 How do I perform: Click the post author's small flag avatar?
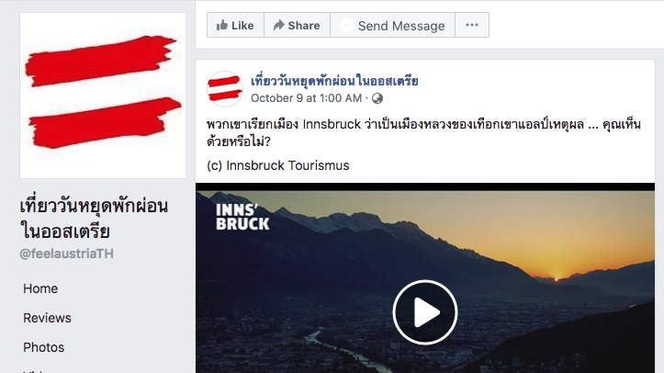click(225, 89)
